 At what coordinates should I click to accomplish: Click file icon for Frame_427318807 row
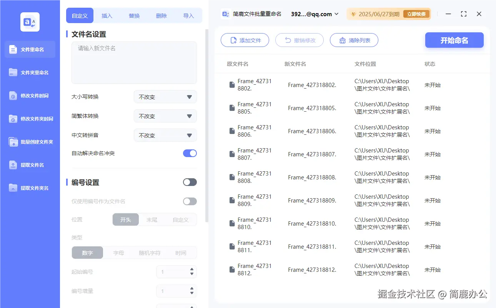[x=232, y=154]
